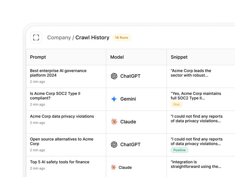Click the square app logo icon
235x177 pixels.
click(36, 37)
